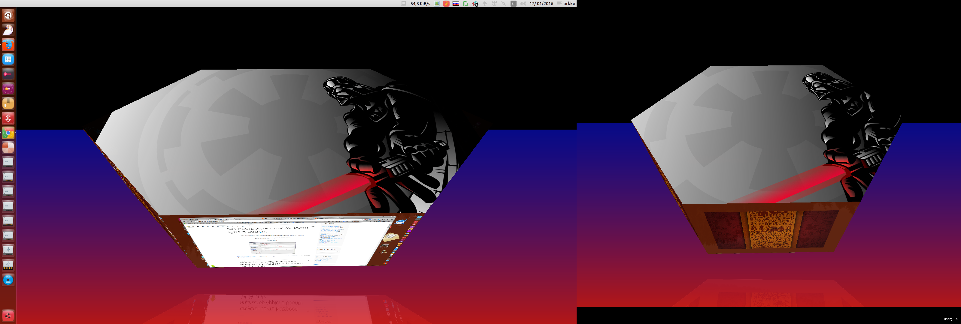This screenshot has height=324, width=961.
Task: Click the gray anchor-shaped indicator
Action: pos(494,3)
